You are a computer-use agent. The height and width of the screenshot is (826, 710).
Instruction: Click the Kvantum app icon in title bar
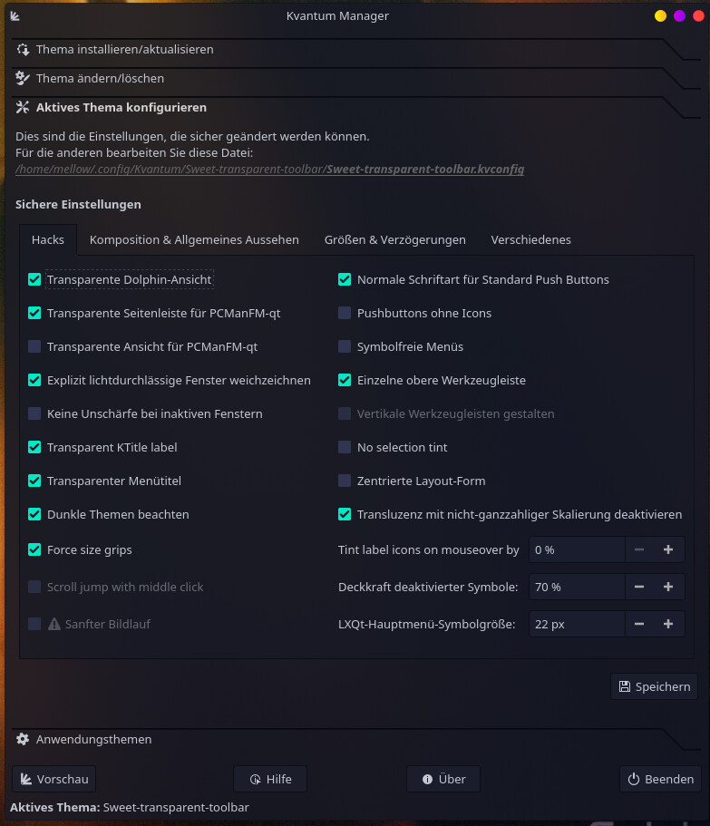(x=15, y=15)
